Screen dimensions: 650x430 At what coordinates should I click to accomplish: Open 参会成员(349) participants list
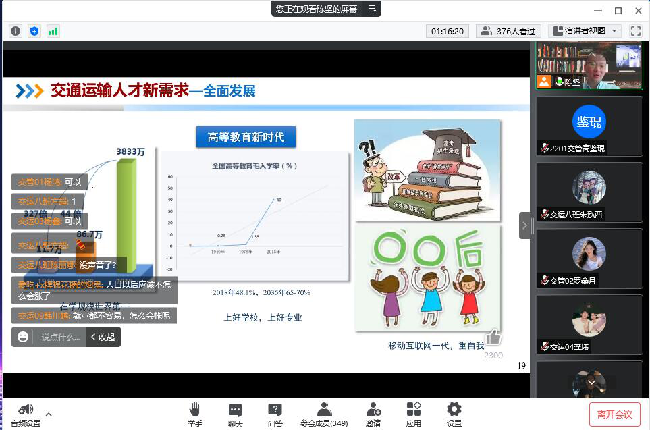click(x=324, y=414)
